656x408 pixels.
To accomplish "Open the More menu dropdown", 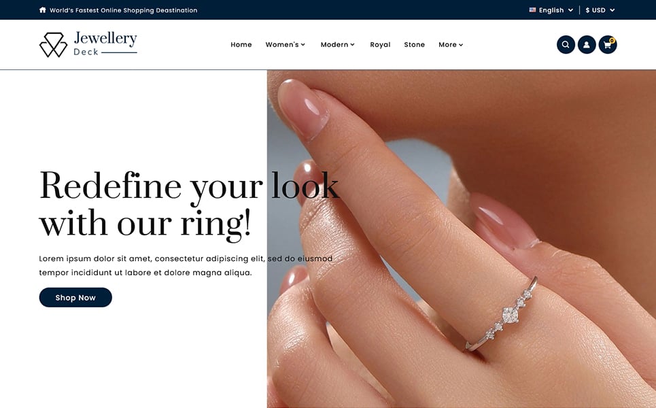I will click(451, 45).
